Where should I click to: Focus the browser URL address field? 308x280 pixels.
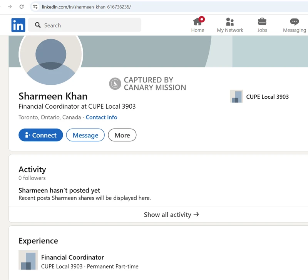[169, 7]
